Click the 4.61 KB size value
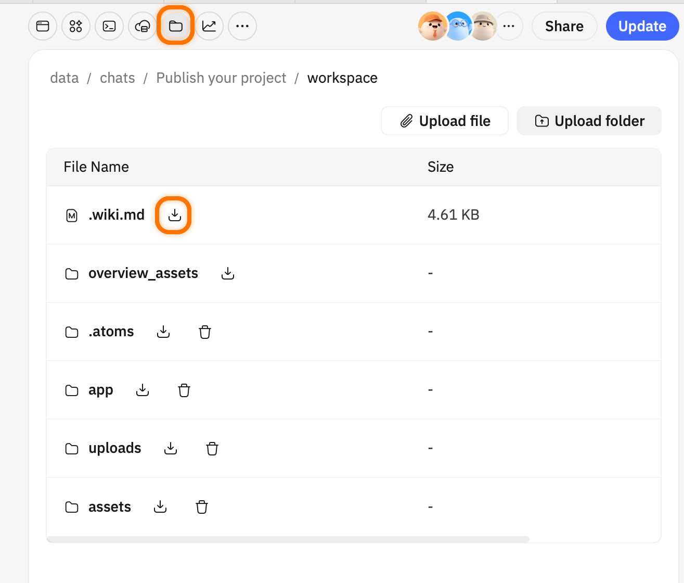The width and height of the screenshot is (684, 583). click(454, 215)
